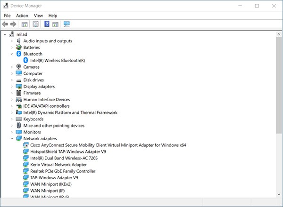The width and height of the screenshot is (283, 207).
Task: Select the Computer category label
Action: 33,73
